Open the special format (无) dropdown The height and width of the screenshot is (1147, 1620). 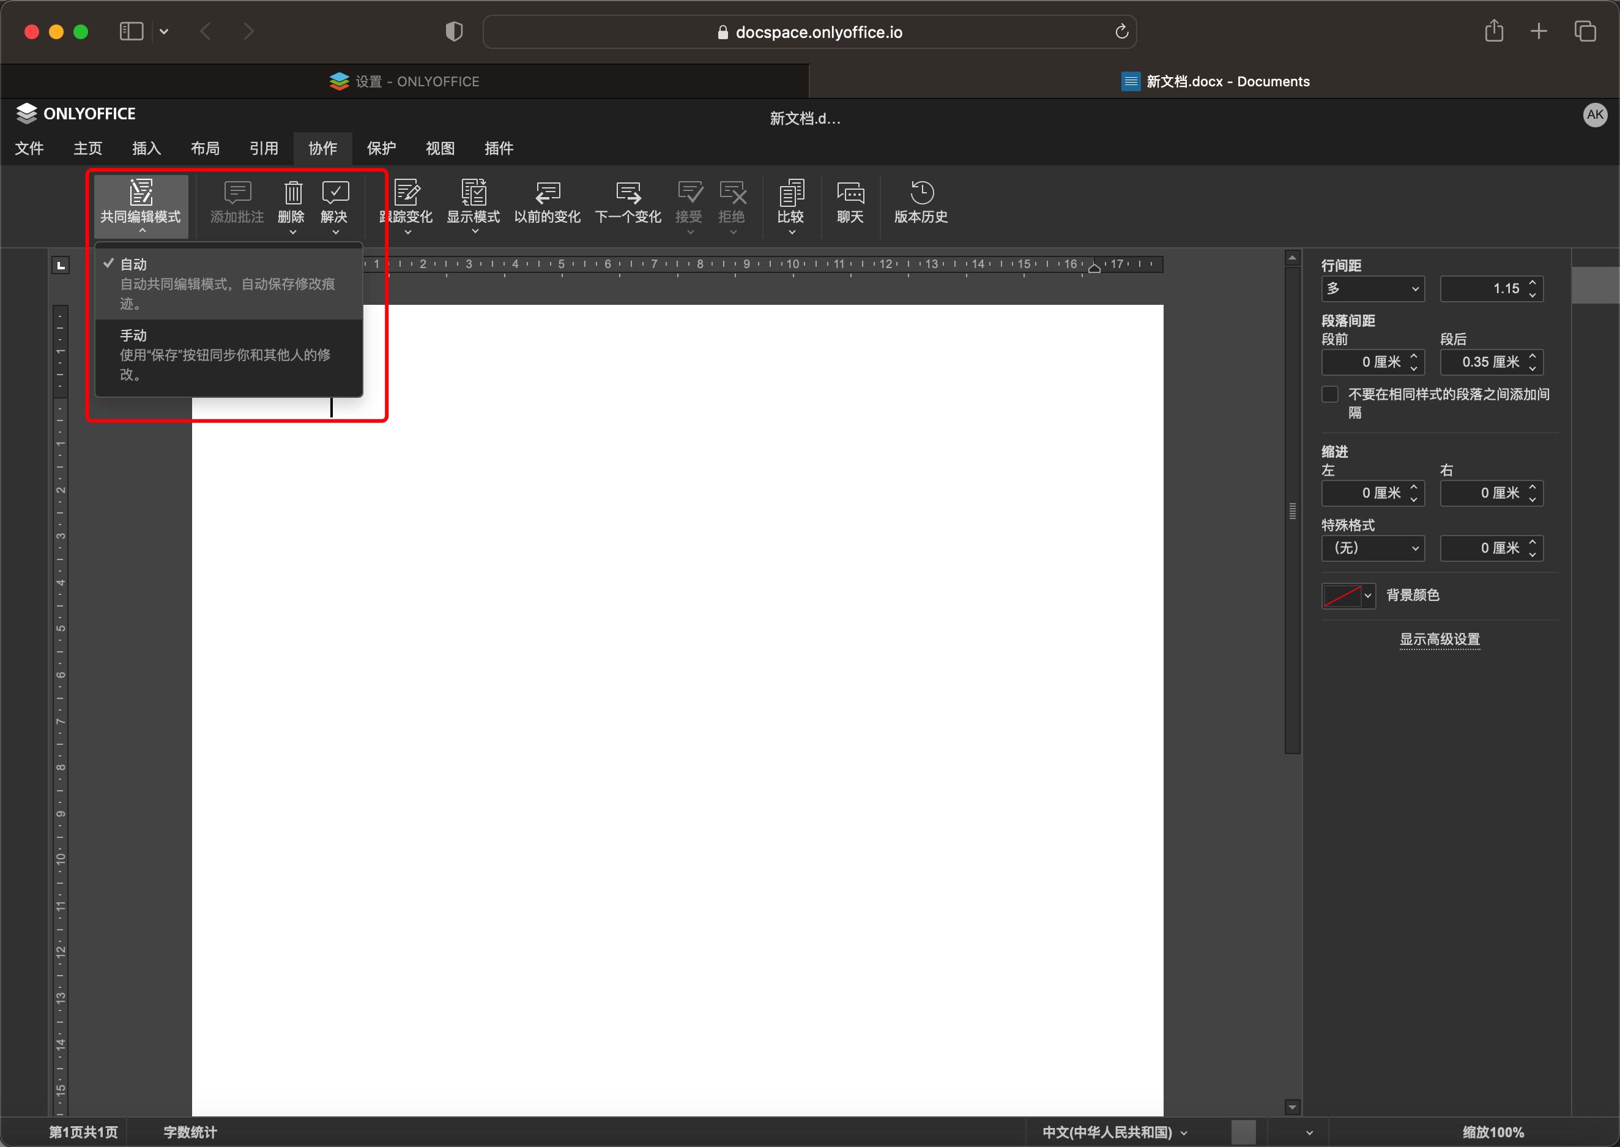tap(1372, 548)
